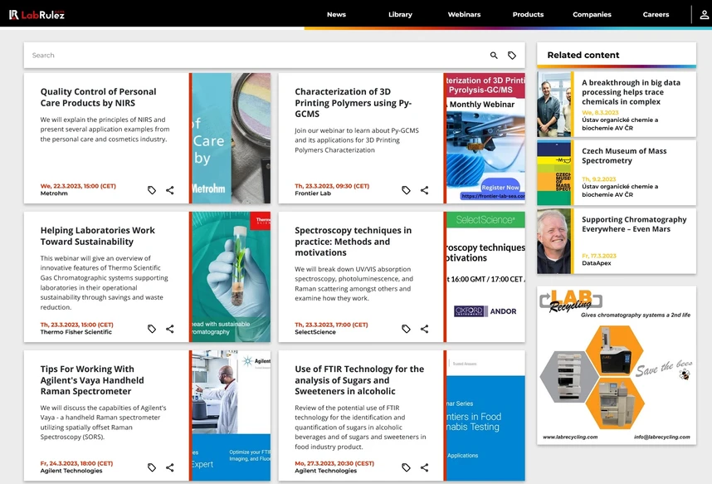Click the Agilent scientist in lab thumbnail
This screenshot has width=712, height=484.
pyautogui.click(x=230, y=415)
